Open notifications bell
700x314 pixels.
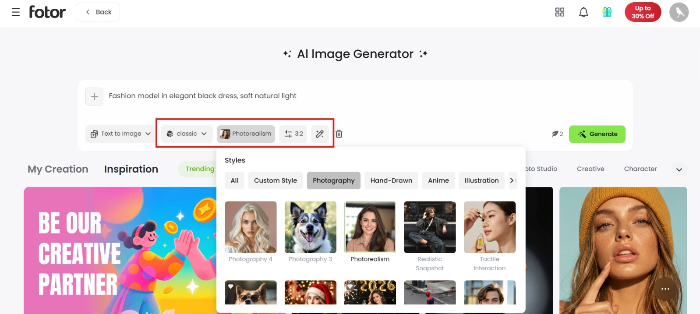(583, 12)
